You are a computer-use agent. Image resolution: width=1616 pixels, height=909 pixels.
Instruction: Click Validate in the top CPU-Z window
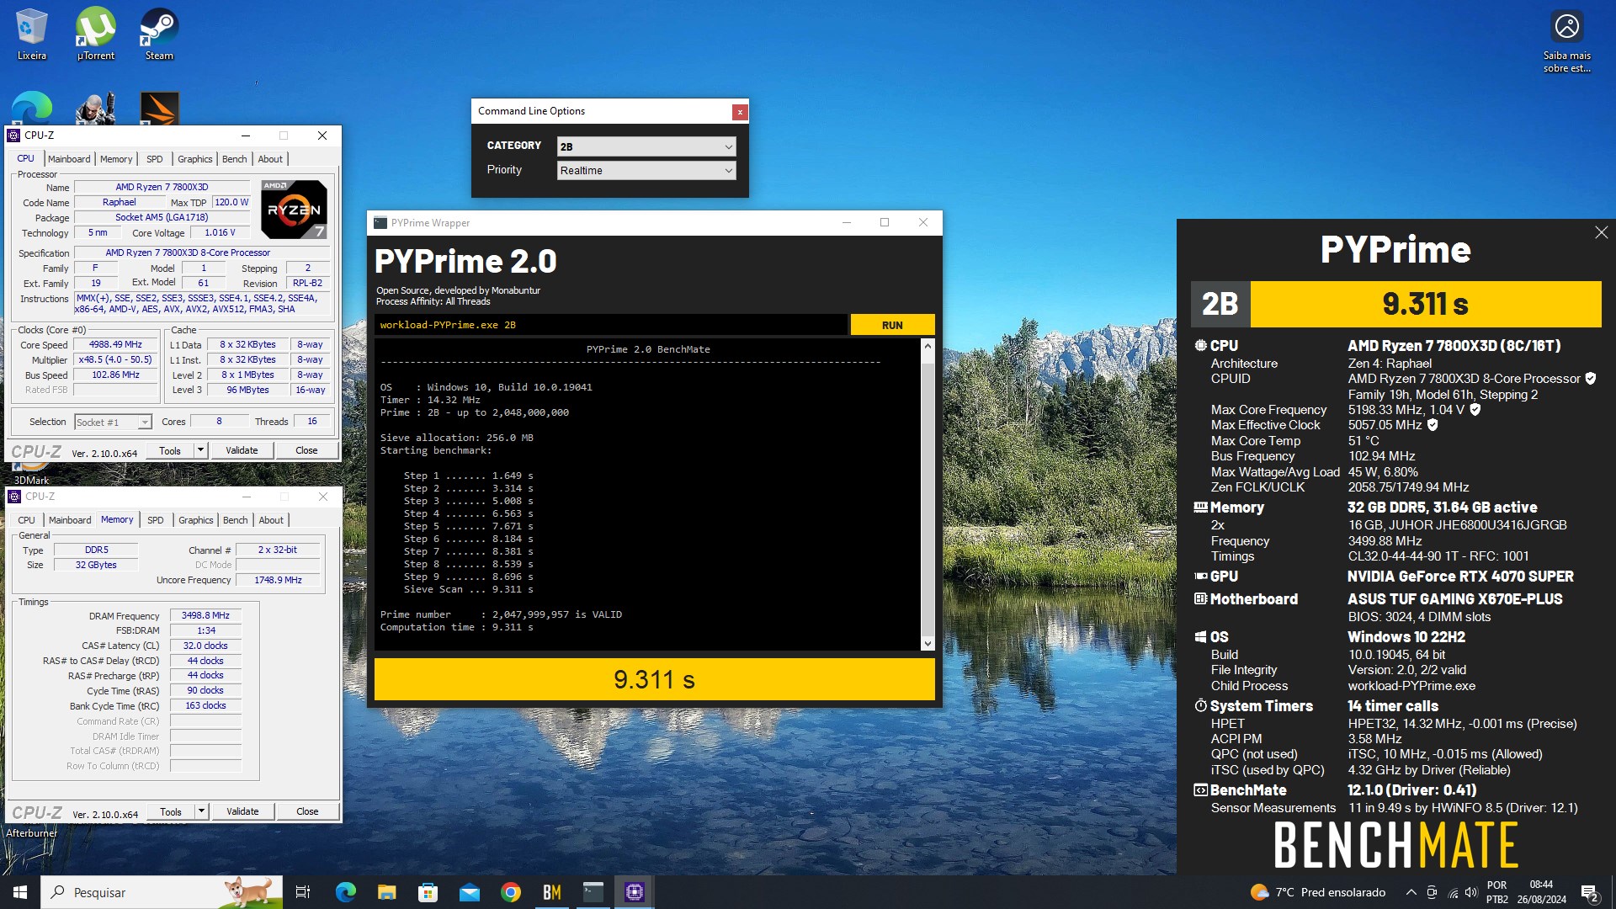pyautogui.click(x=242, y=450)
